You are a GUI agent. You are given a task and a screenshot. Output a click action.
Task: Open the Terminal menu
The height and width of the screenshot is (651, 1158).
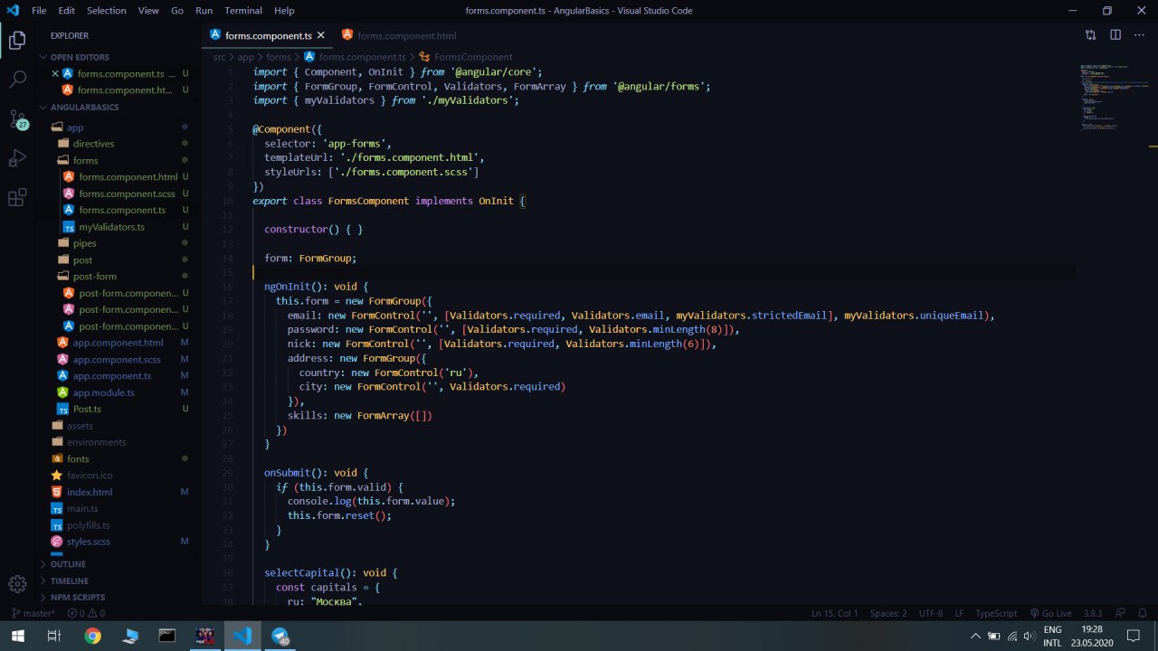[x=243, y=11]
